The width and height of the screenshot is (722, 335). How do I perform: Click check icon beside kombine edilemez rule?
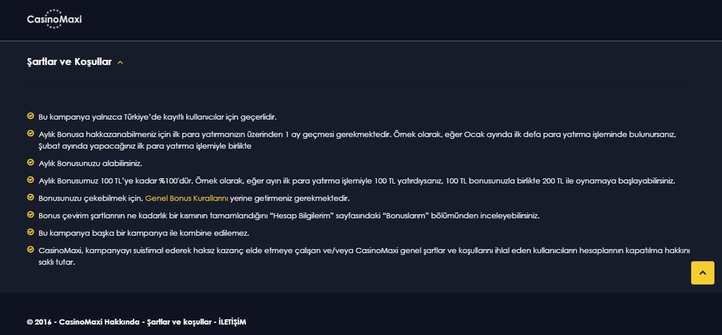click(x=30, y=232)
